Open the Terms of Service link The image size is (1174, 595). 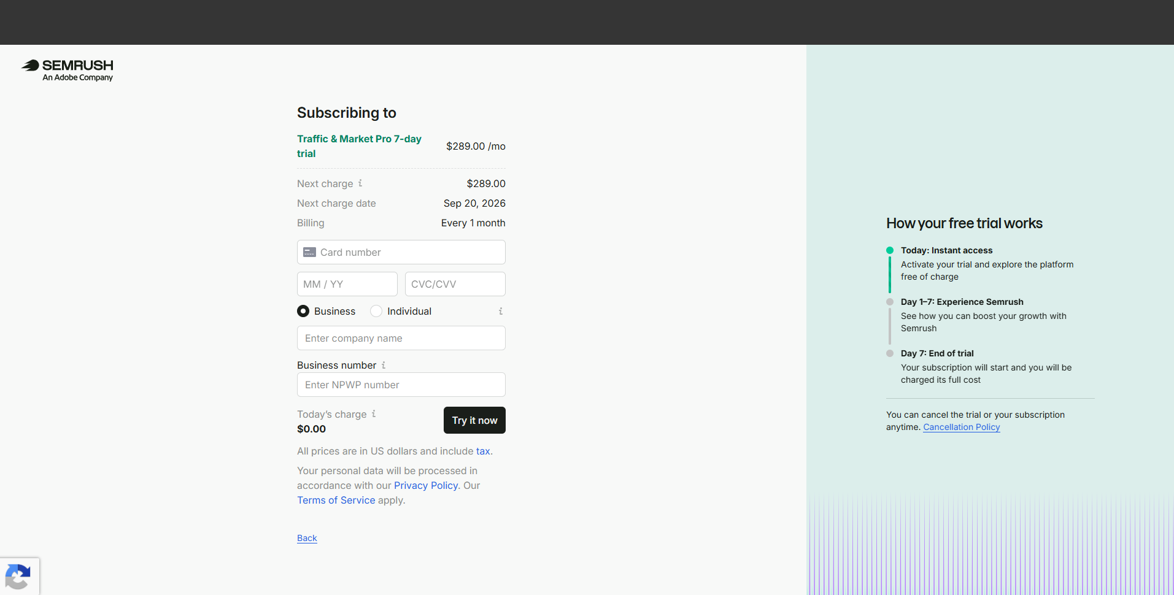336,500
